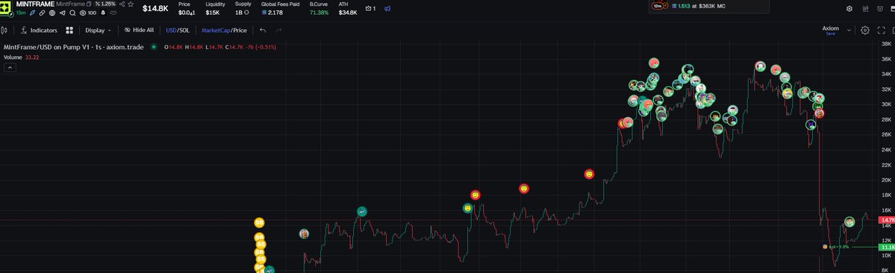895x273 pixels.
Task: Enter chart fullscreen mode
Action: coord(882,30)
